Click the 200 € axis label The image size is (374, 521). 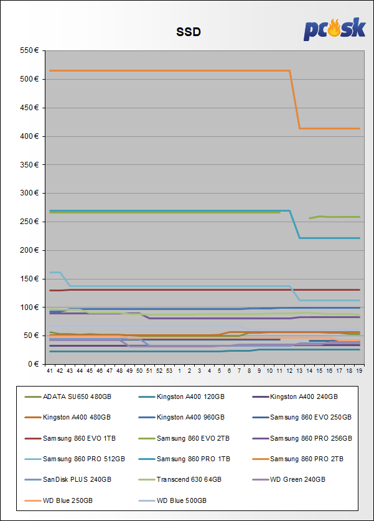pyautogui.click(x=29, y=250)
